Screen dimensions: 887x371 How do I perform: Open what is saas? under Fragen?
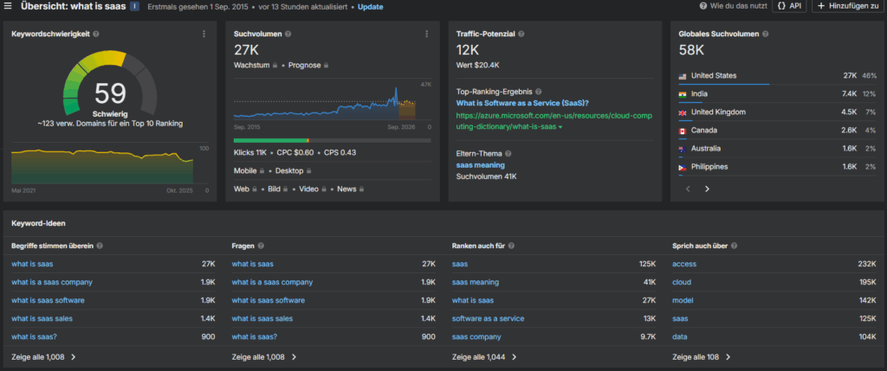click(255, 337)
